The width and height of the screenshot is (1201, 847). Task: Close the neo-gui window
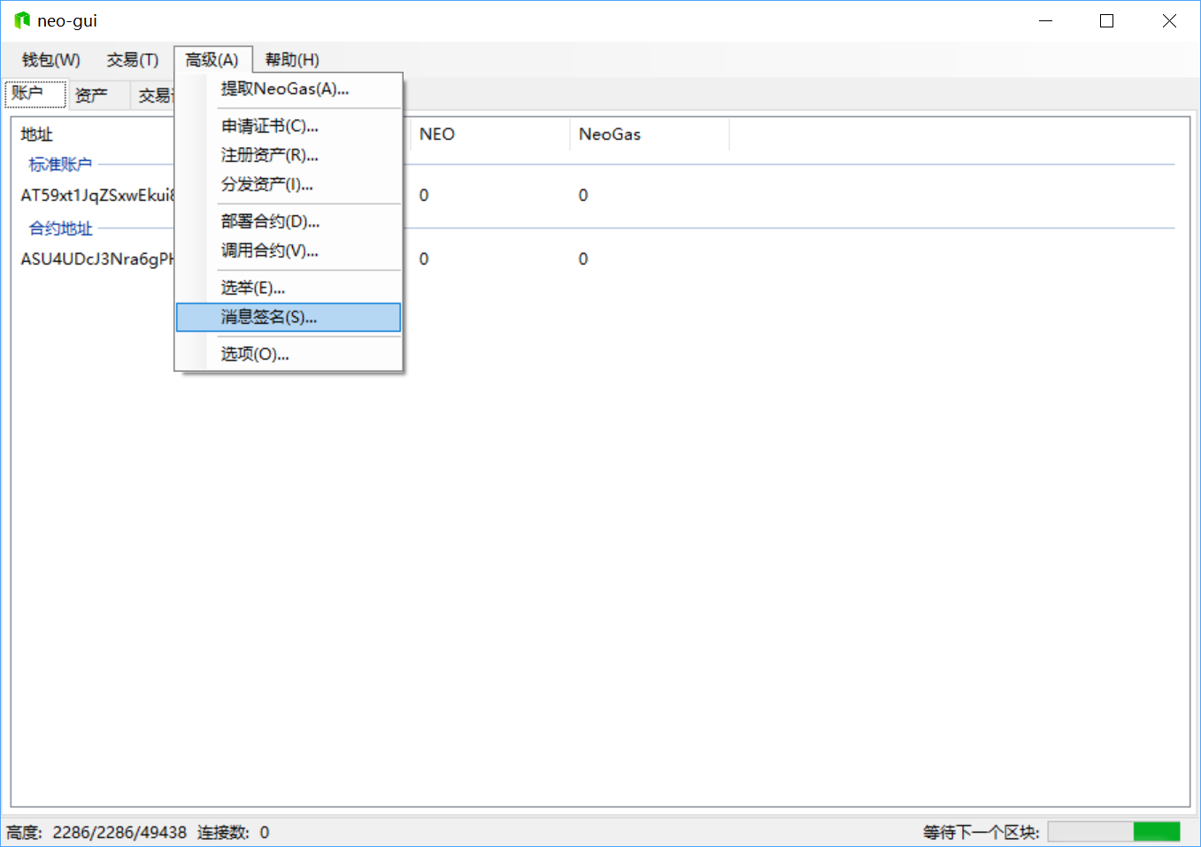1169,20
